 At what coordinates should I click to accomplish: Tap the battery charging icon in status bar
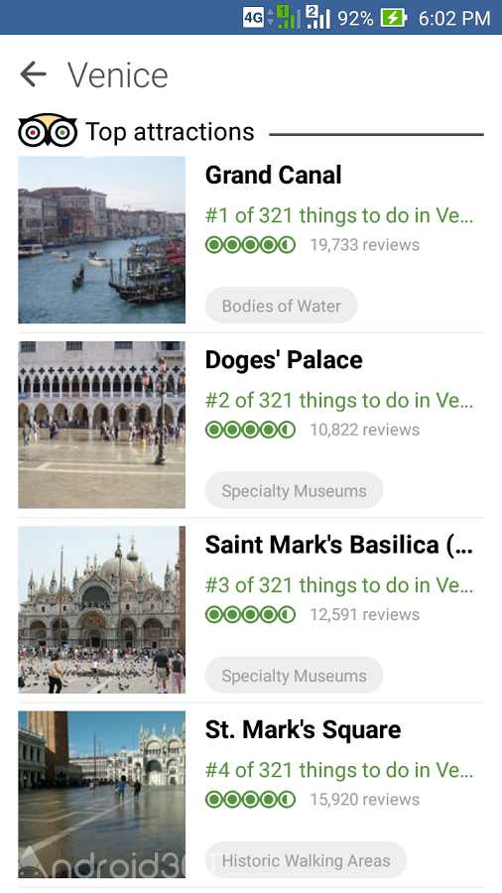point(394,18)
